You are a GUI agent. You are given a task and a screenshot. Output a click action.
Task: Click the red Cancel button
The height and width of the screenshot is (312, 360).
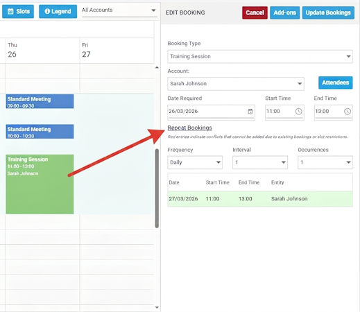point(255,12)
